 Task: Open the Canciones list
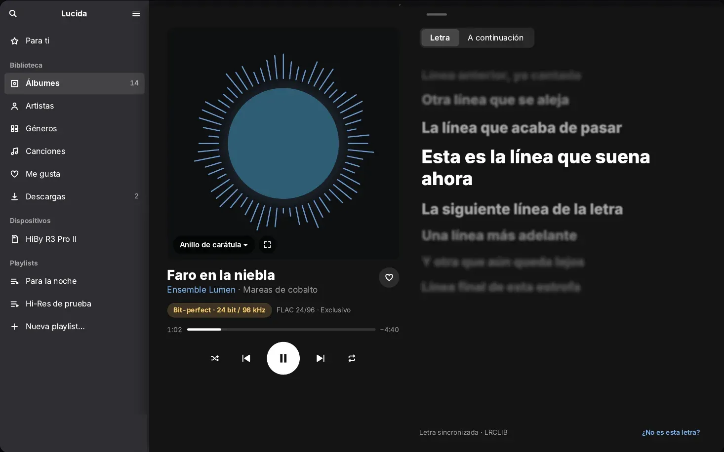75,151
